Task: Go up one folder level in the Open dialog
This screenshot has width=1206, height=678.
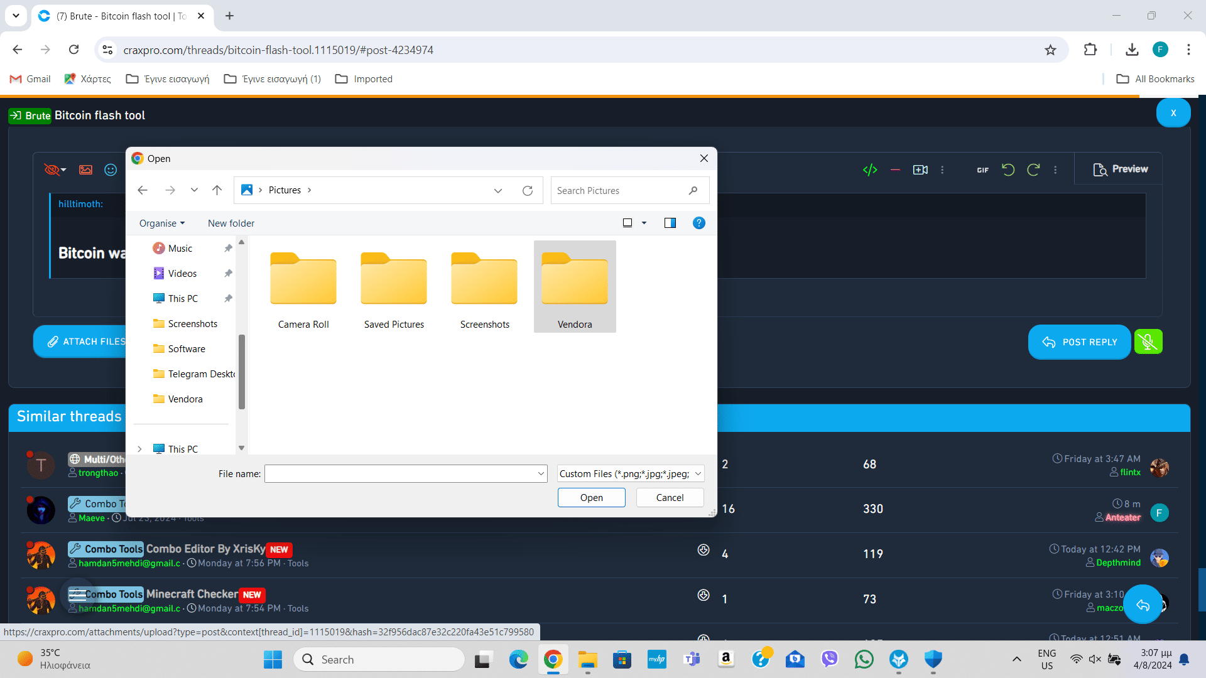Action: 217,190
